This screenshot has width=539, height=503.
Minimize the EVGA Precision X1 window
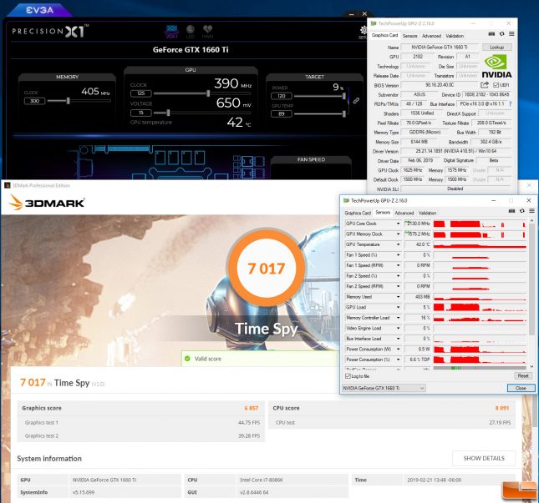[x=351, y=14]
